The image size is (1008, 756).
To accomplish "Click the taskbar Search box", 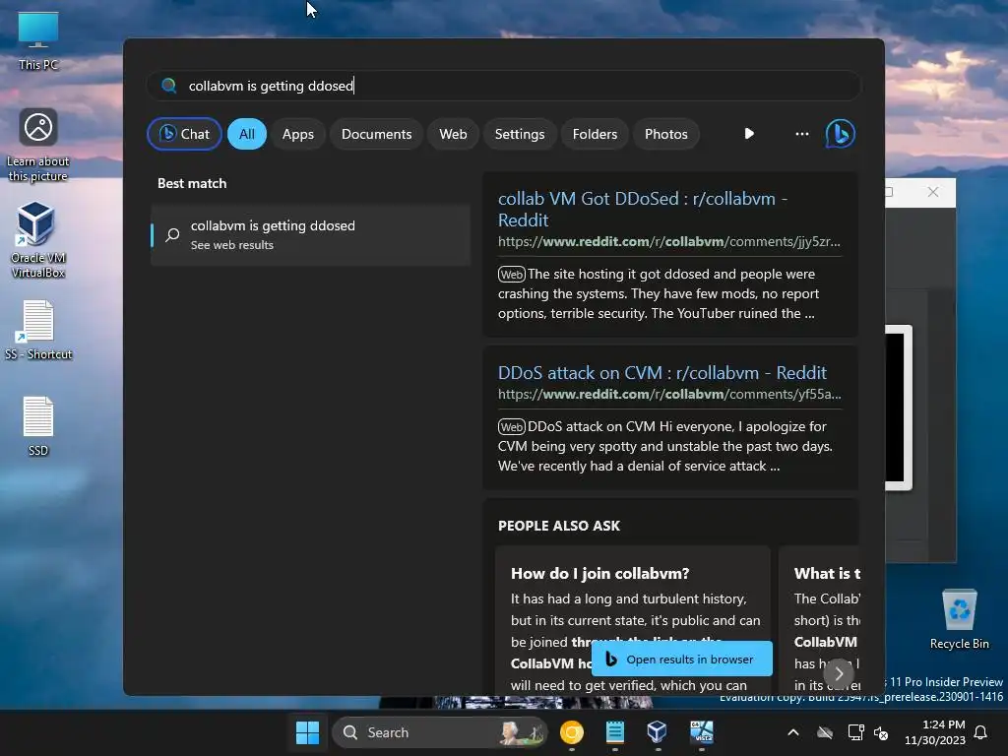I will 438,732.
